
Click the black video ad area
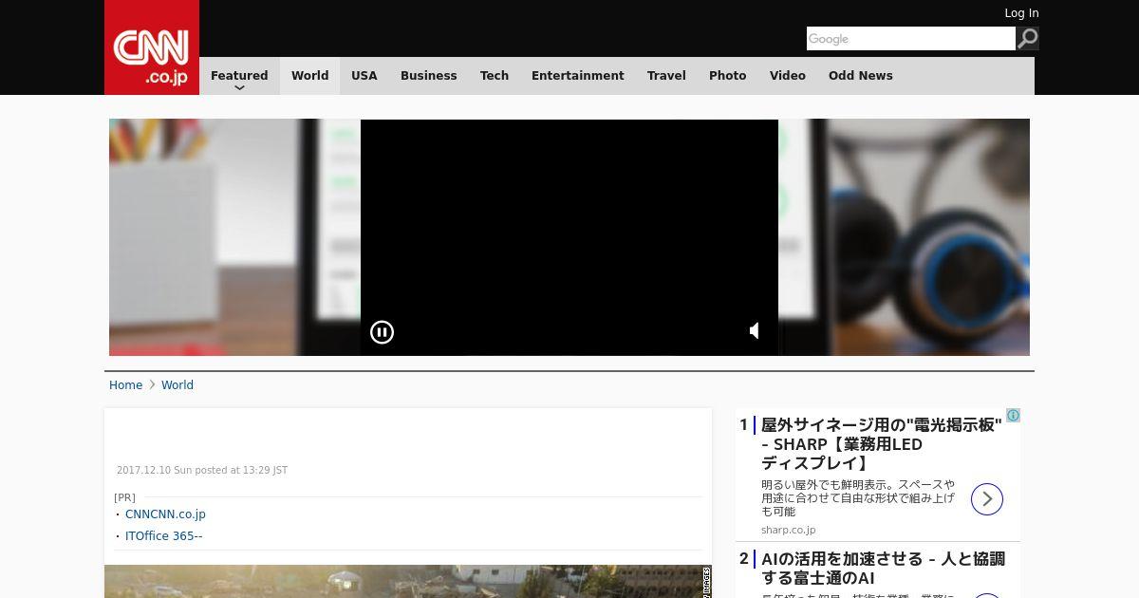tap(569, 237)
